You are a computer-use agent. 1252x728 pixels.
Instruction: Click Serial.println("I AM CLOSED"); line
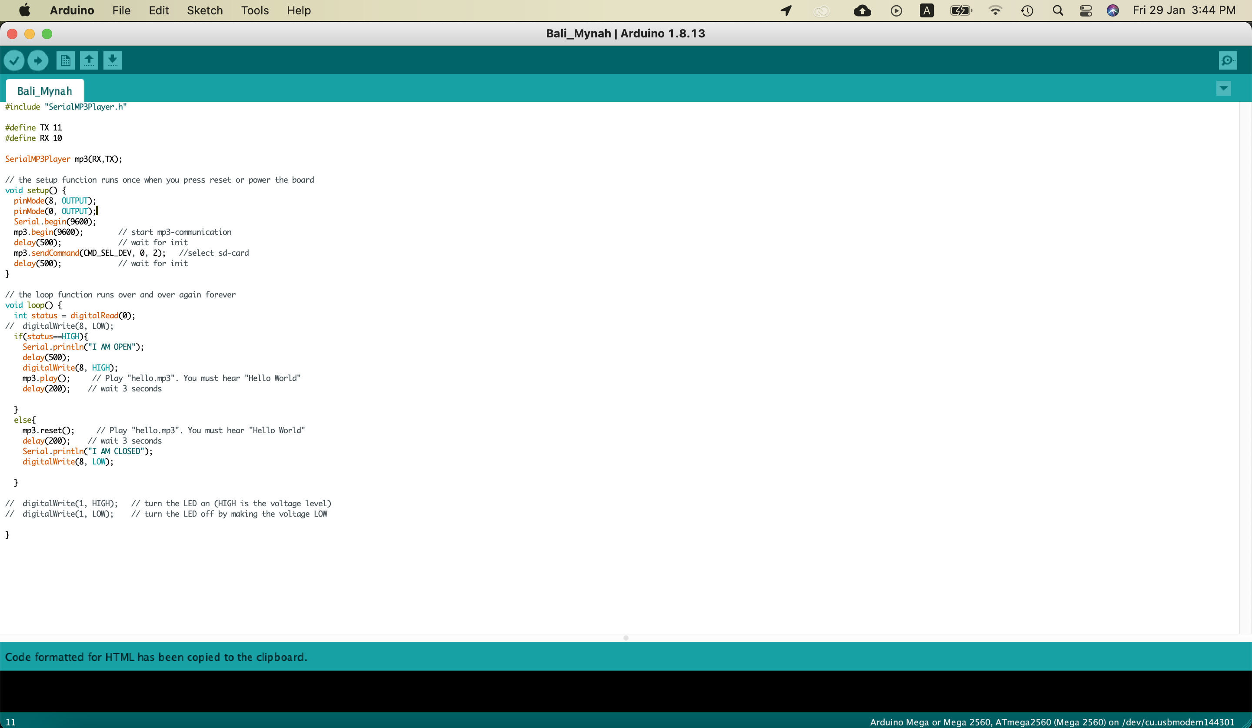pos(87,451)
